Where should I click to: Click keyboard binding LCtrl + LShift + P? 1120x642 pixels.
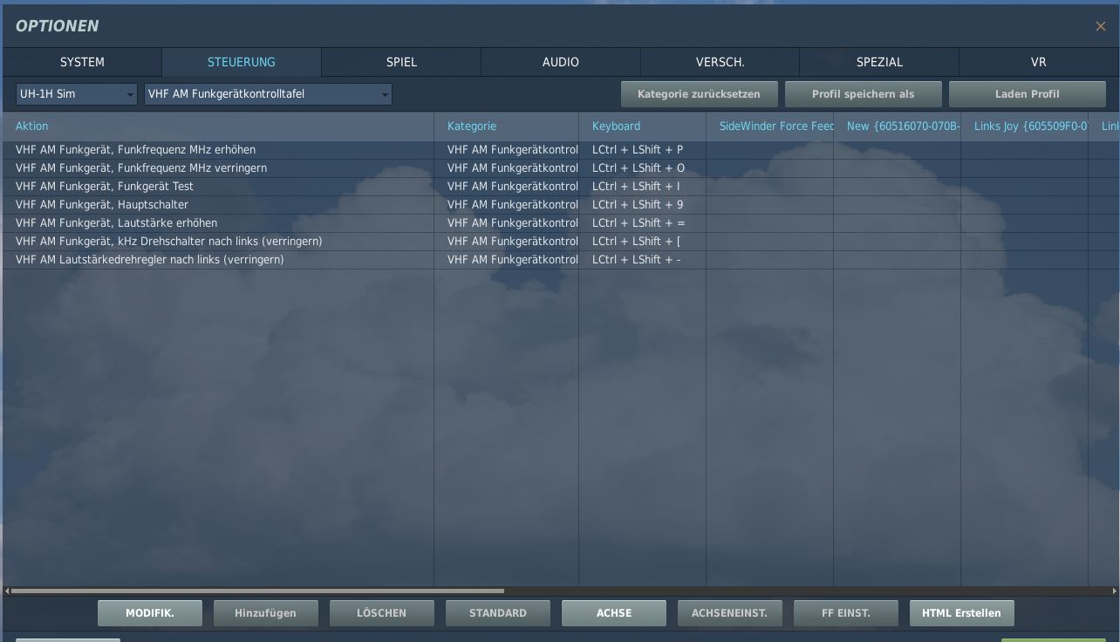(x=643, y=149)
